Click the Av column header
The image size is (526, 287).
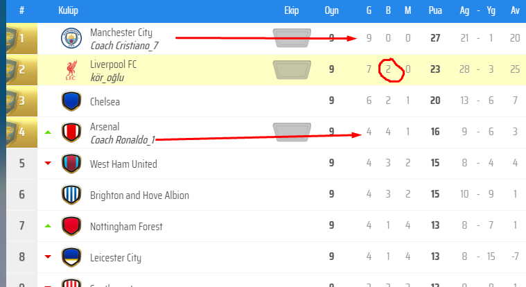515,10
